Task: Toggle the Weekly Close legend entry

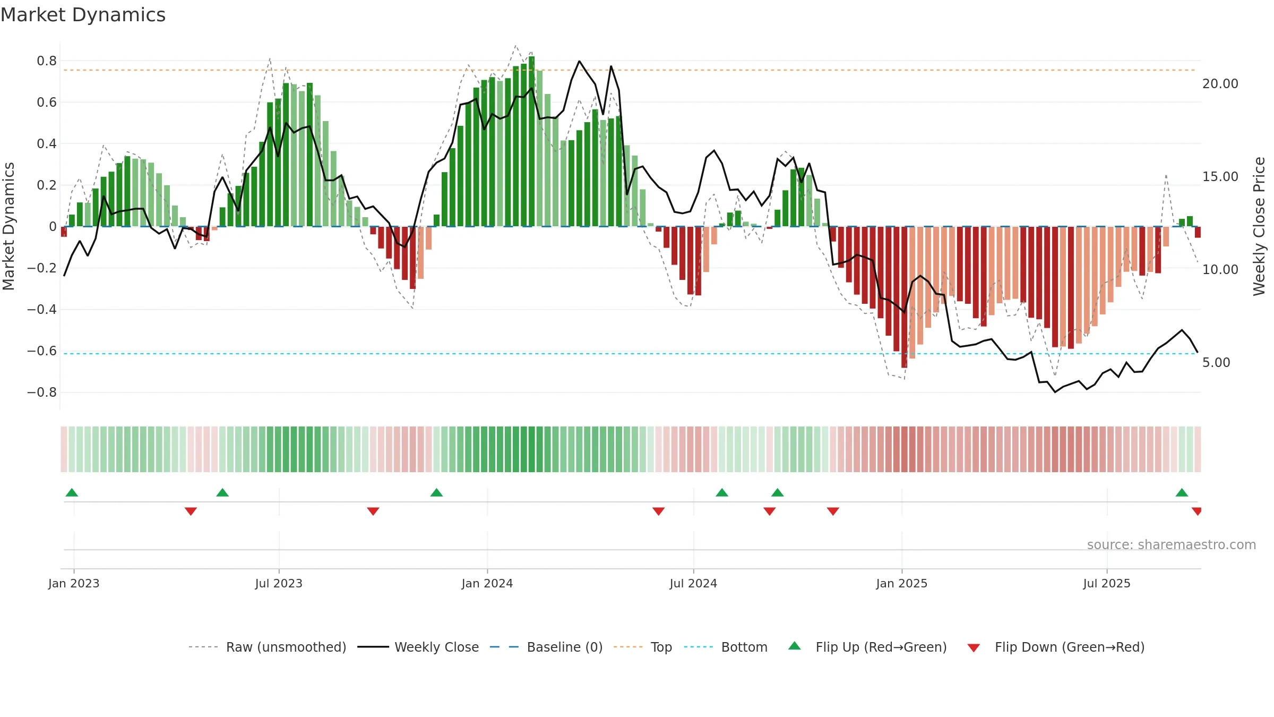Action: (x=418, y=647)
